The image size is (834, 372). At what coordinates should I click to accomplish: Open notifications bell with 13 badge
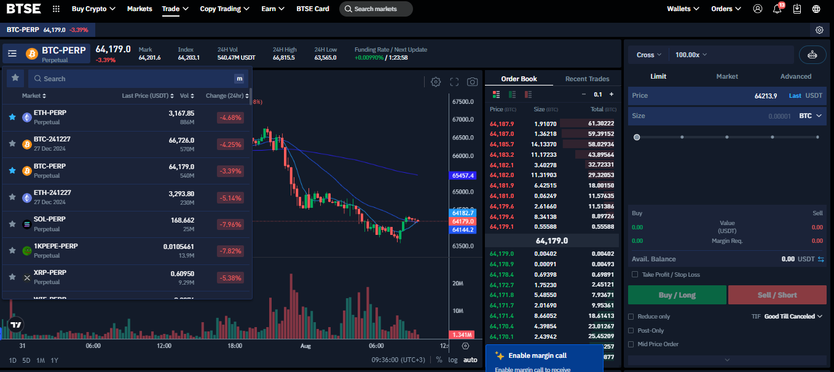pyautogui.click(x=777, y=9)
